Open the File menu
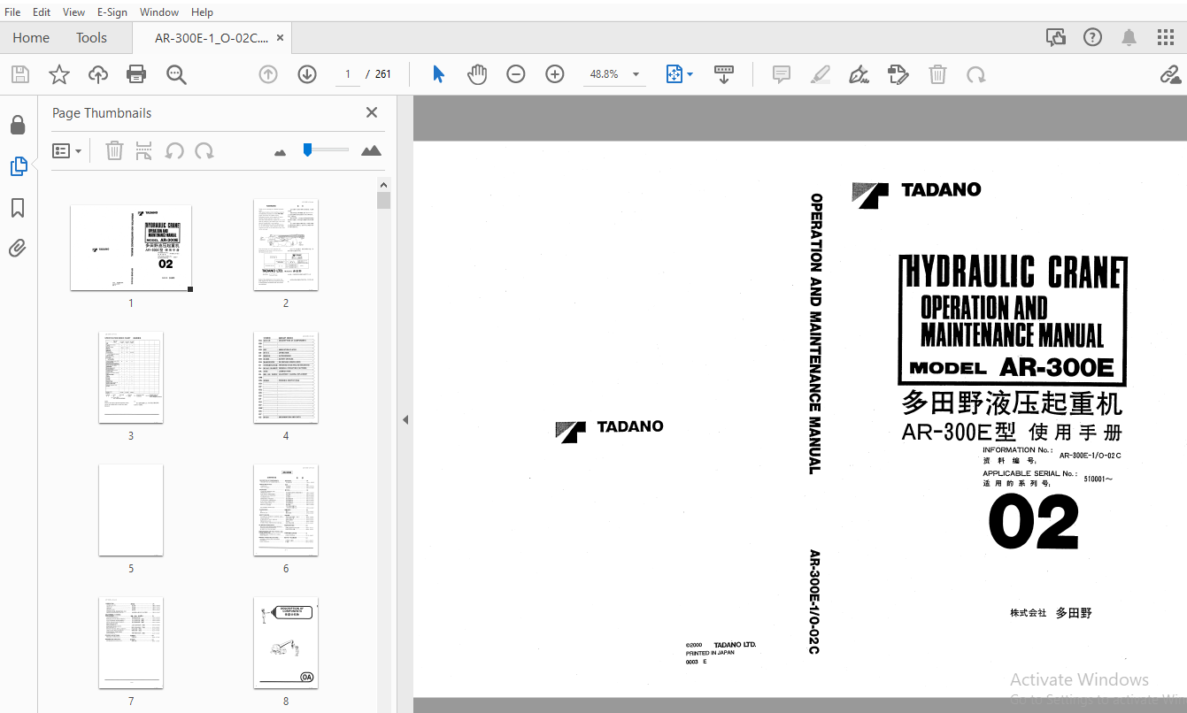 pyautogui.click(x=13, y=11)
